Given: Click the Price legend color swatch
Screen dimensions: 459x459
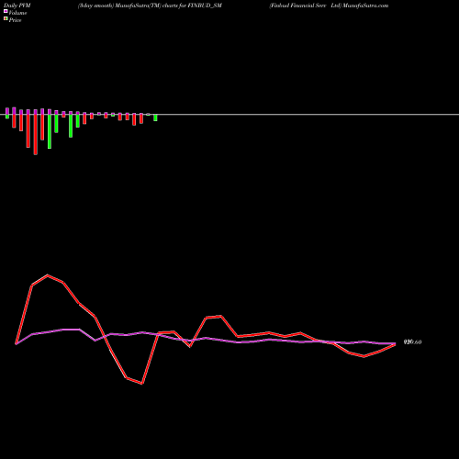Looking at the screenshot, I should click(6, 19).
